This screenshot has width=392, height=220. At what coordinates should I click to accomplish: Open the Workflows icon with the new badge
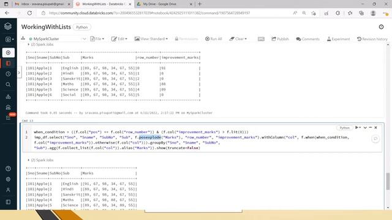pyautogui.click(x=9, y=117)
